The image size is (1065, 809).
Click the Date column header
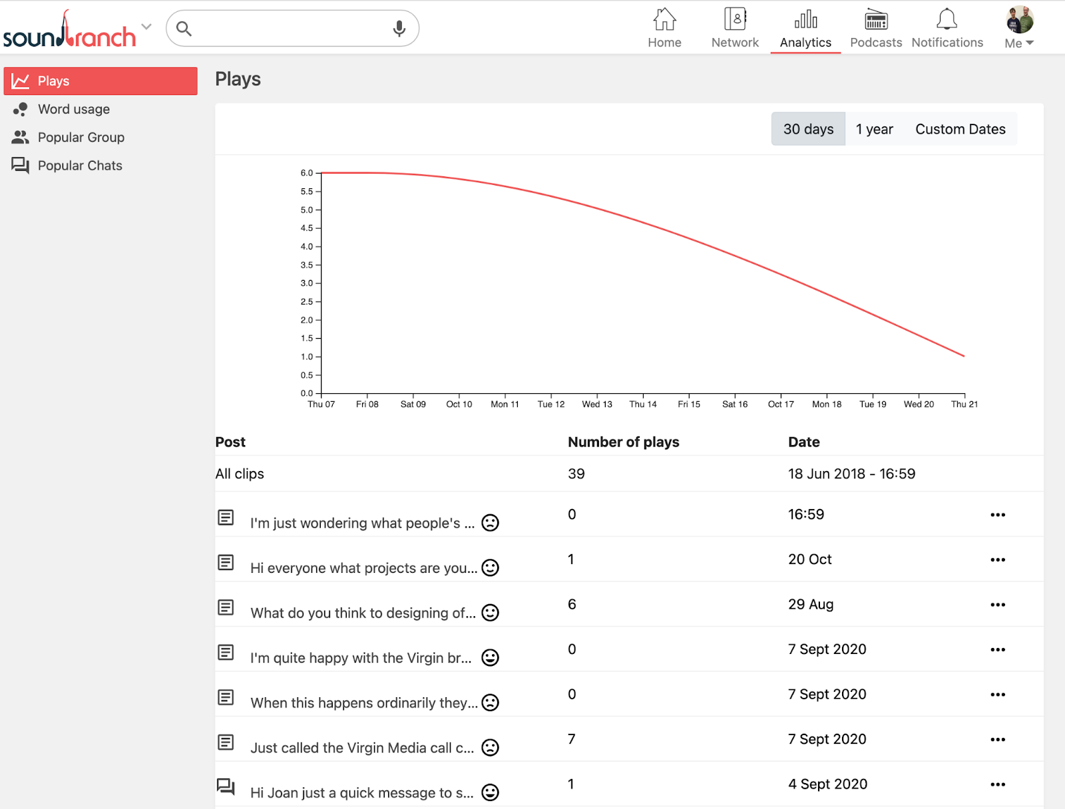804,442
